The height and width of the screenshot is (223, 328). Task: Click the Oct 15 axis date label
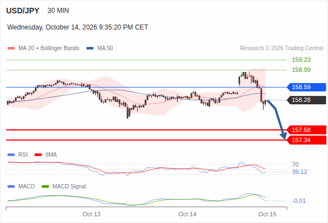[x=267, y=214]
